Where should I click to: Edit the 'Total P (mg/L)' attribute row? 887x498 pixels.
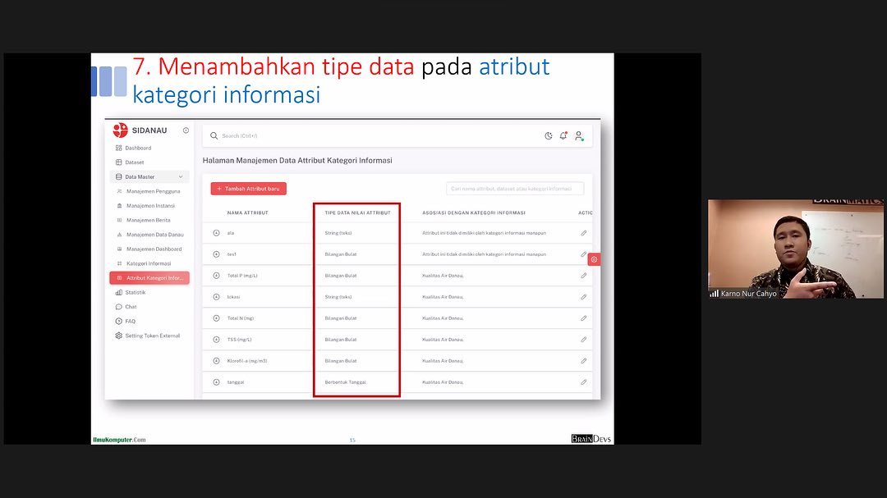coord(584,276)
